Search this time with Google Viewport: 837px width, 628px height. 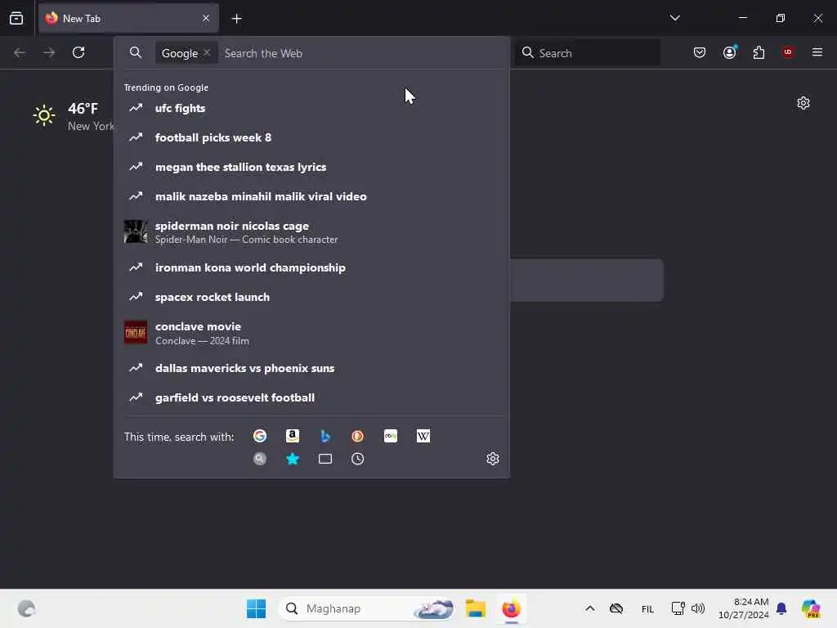coord(260,436)
